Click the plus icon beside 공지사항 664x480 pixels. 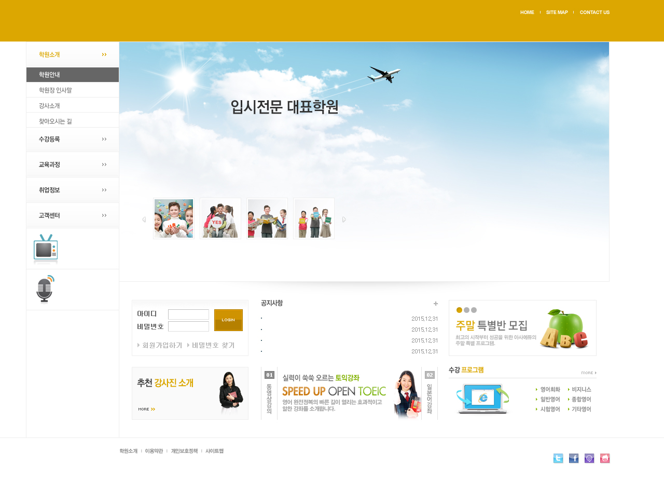[436, 304]
